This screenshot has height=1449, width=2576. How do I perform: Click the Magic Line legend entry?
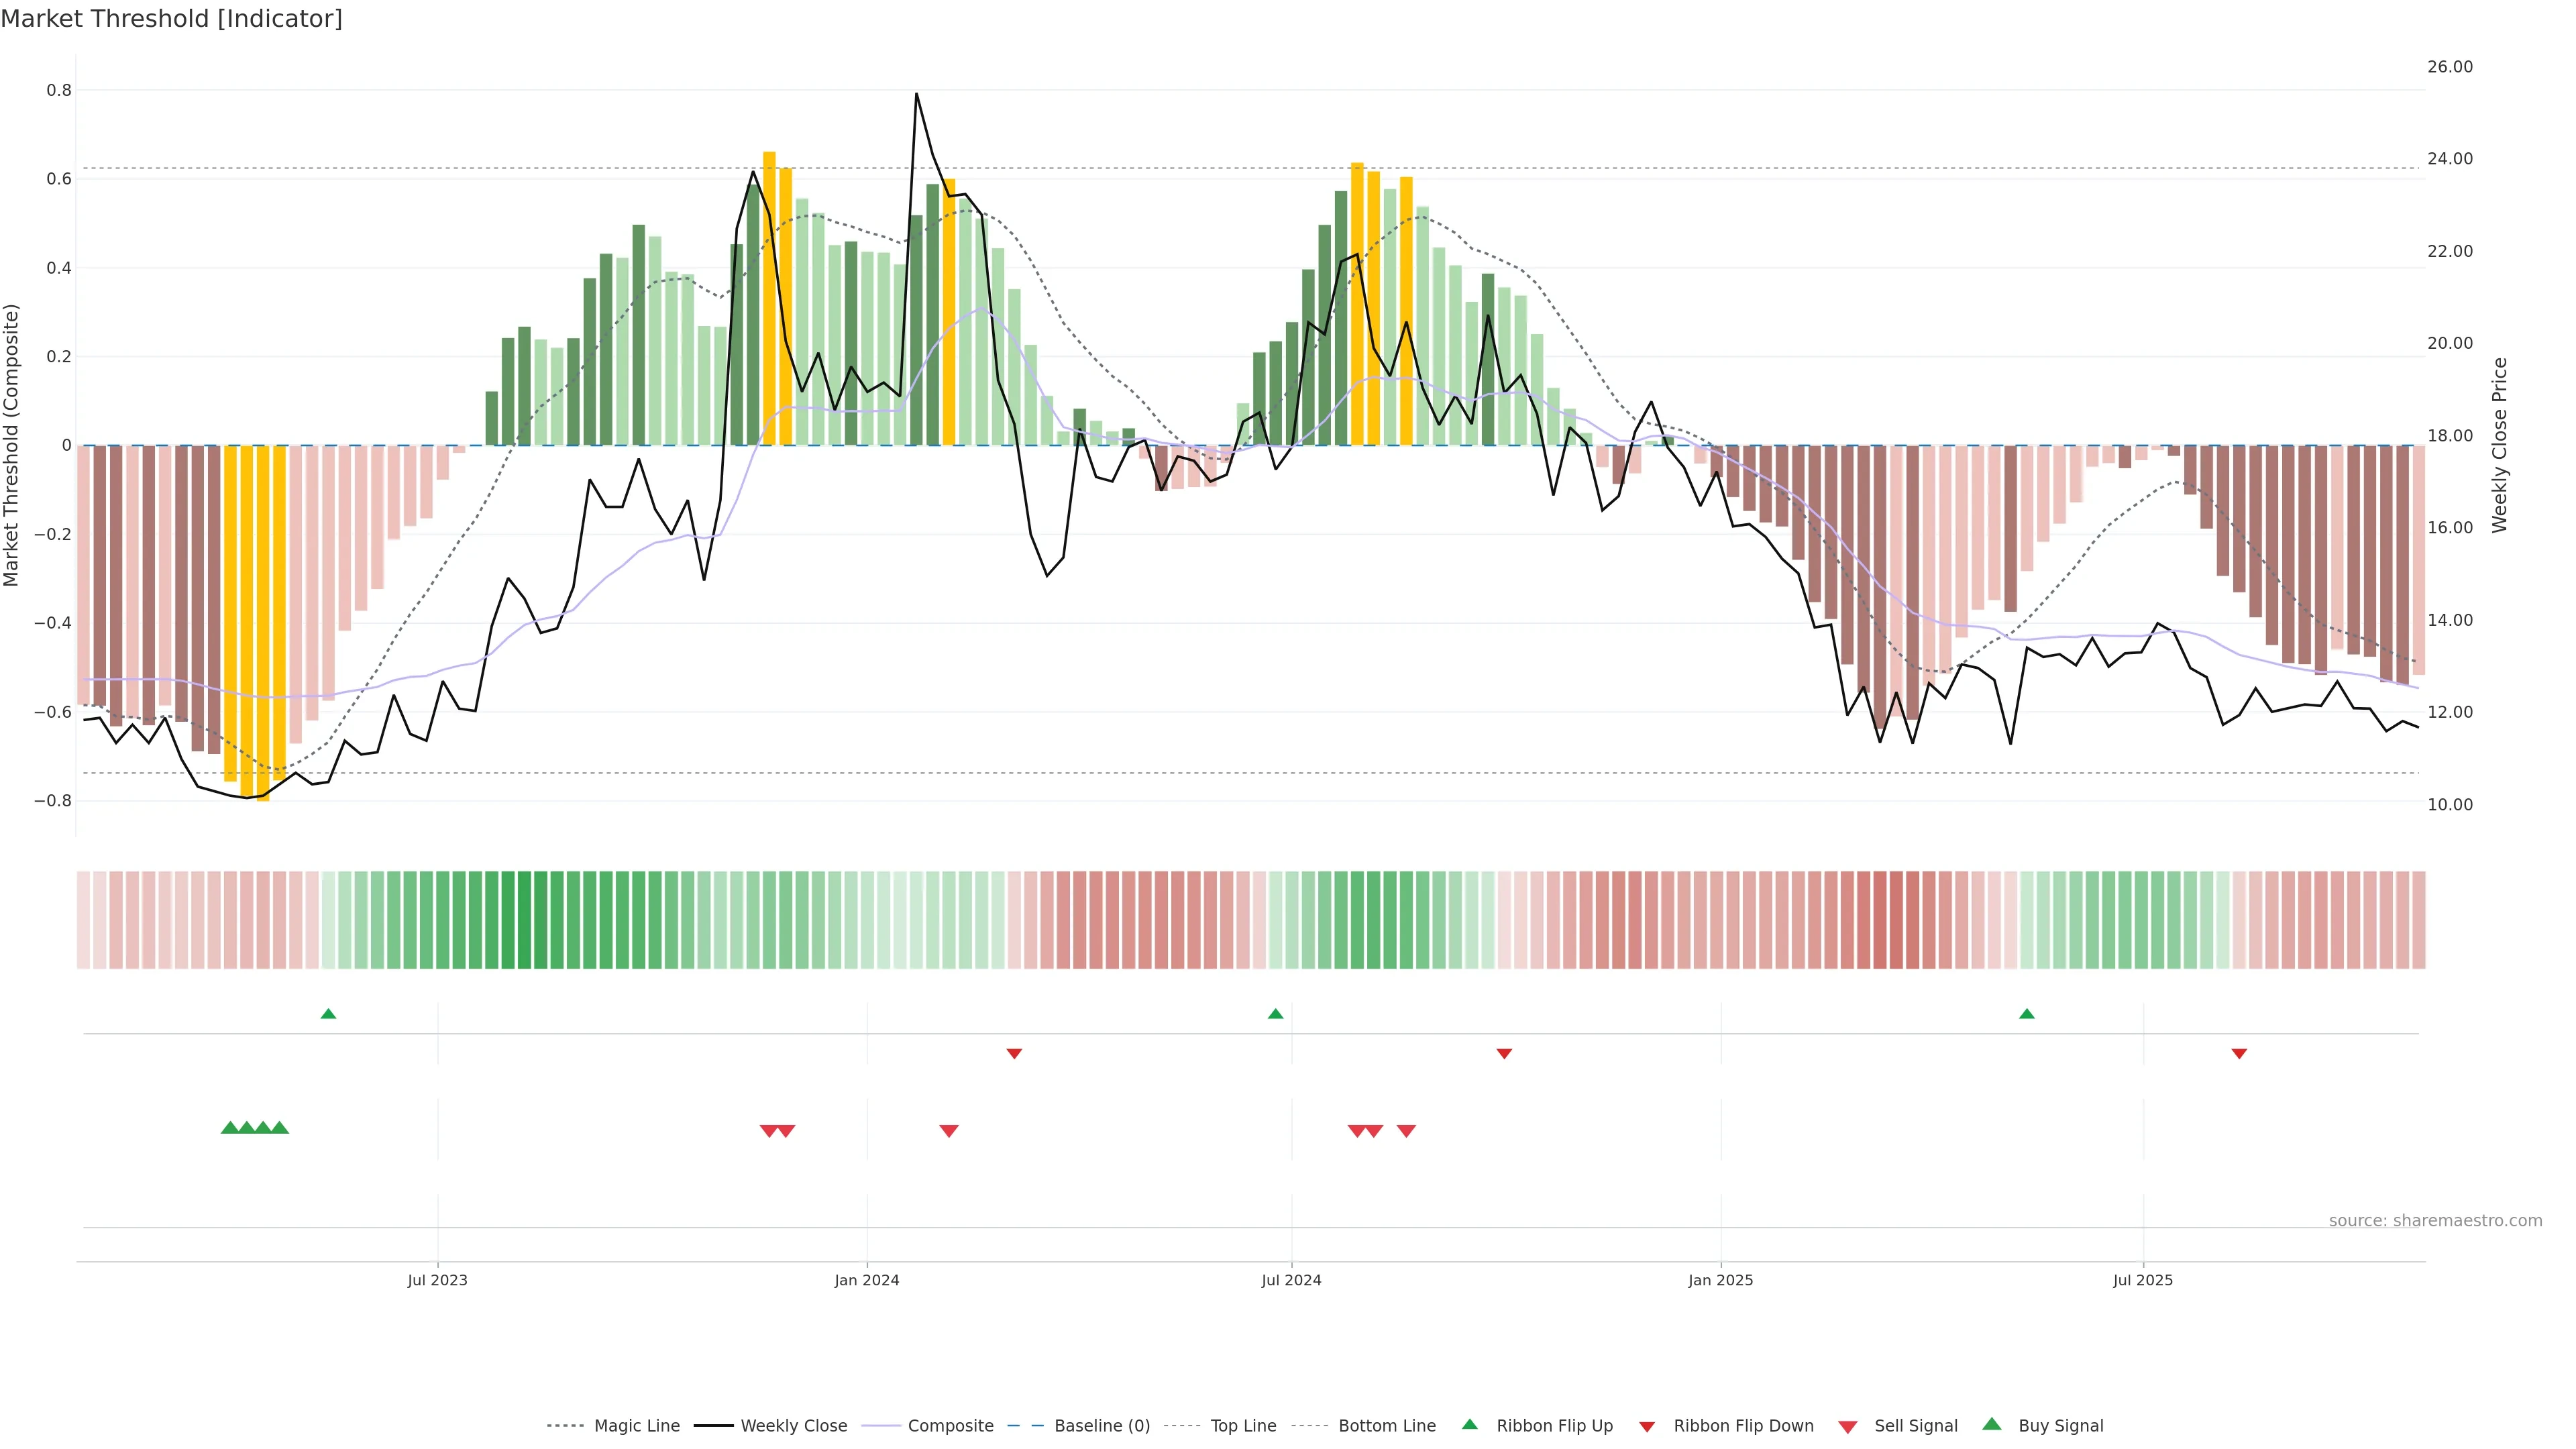coord(636,1426)
